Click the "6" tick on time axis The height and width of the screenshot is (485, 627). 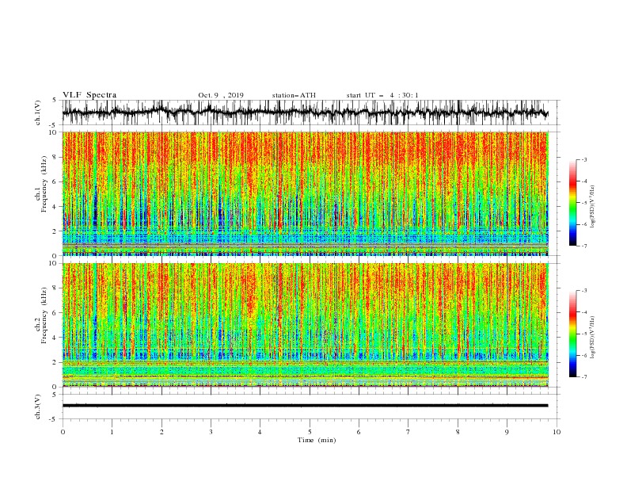pos(359,432)
